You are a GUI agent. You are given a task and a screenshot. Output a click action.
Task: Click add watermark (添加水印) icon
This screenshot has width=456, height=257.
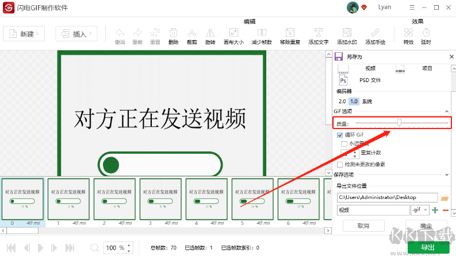point(346,34)
